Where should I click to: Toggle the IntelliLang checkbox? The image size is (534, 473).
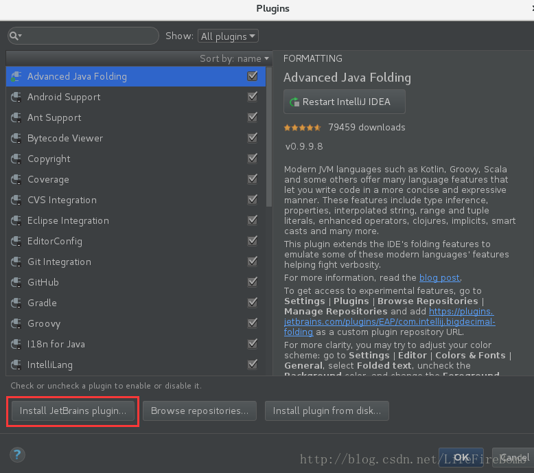tap(253, 365)
